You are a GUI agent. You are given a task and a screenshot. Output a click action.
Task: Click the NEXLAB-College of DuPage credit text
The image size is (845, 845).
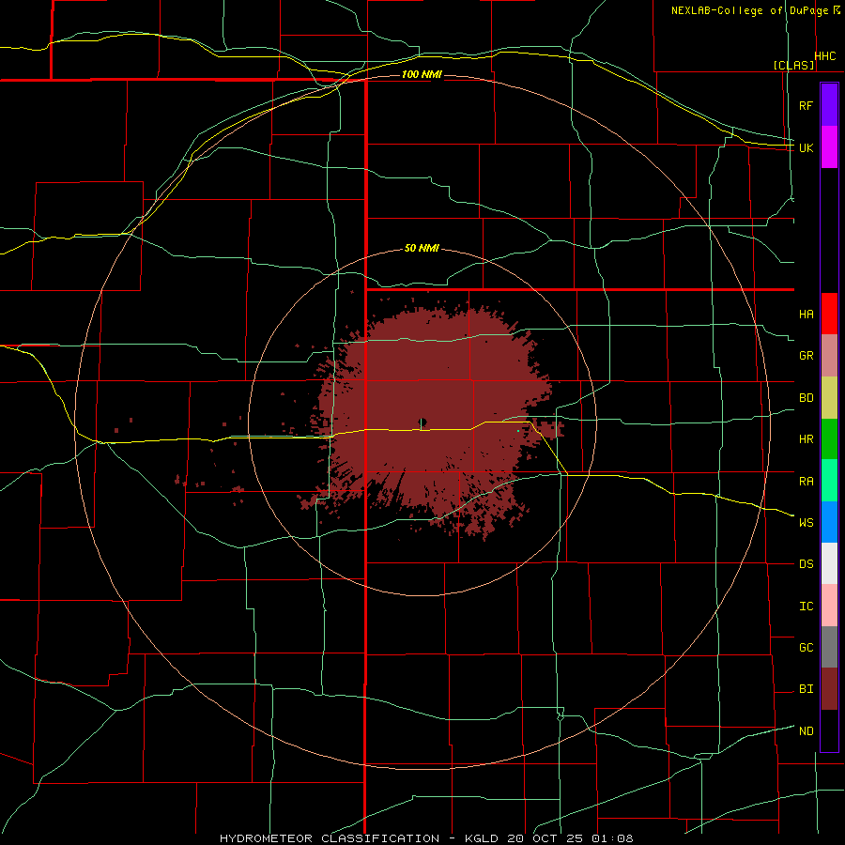point(749,10)
